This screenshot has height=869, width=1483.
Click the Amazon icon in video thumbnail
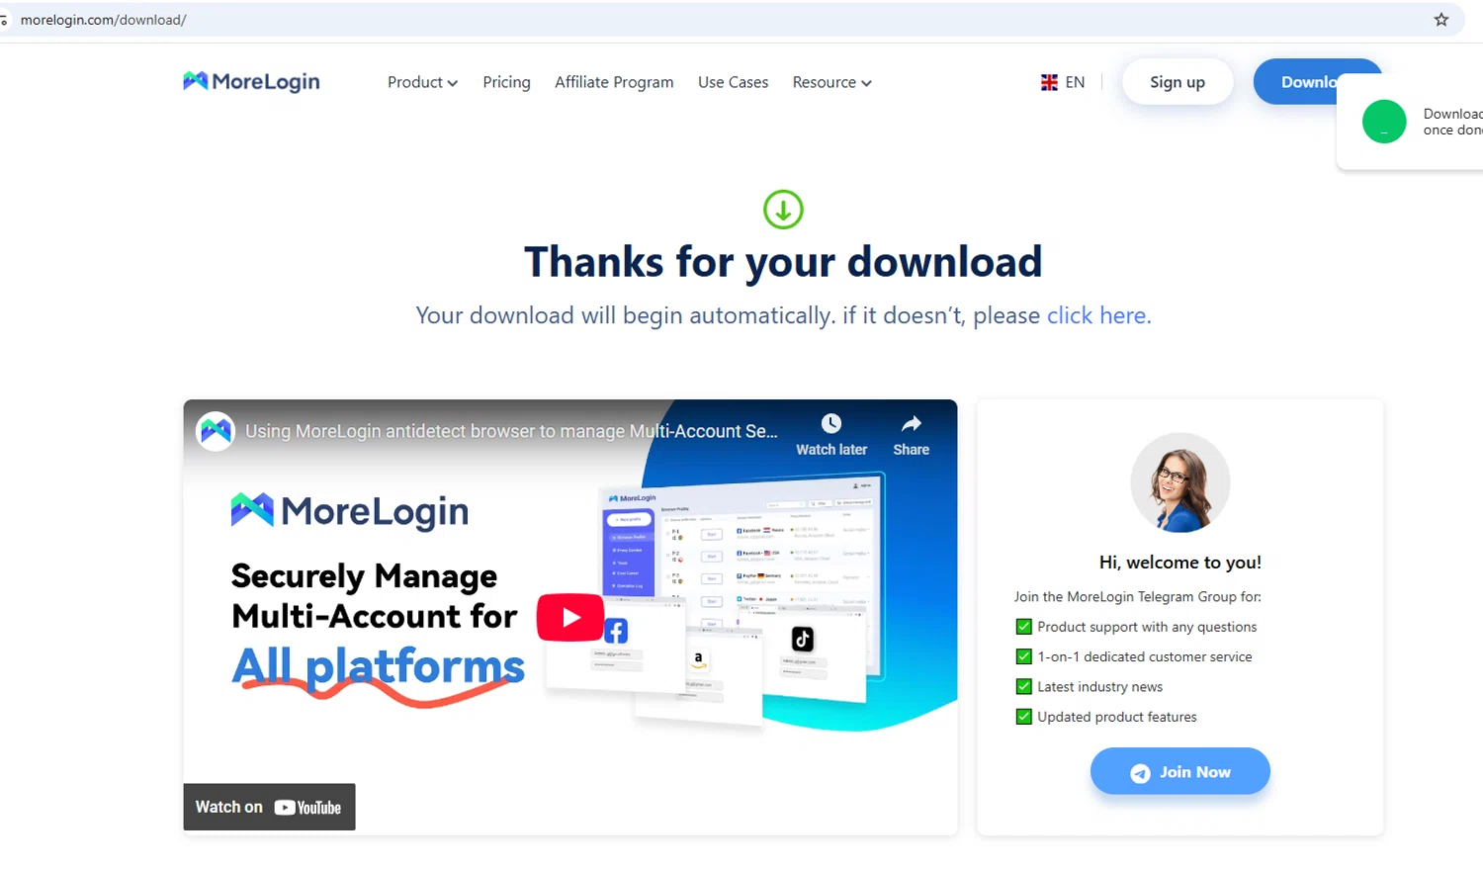click(699, 658)
